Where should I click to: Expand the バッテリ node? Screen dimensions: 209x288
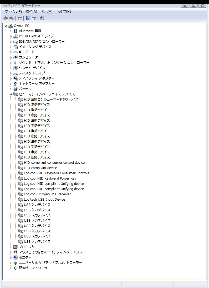(x=11, y=89)
